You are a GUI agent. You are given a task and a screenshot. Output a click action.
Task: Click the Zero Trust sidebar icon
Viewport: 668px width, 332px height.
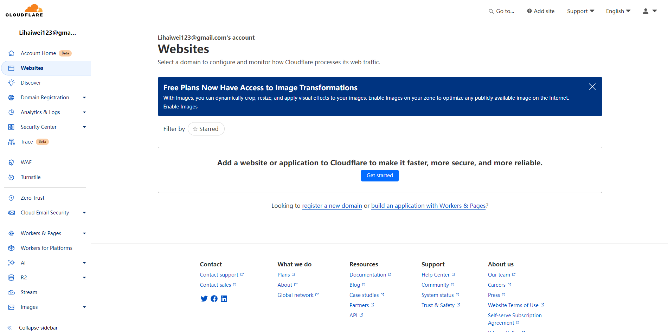11,198
